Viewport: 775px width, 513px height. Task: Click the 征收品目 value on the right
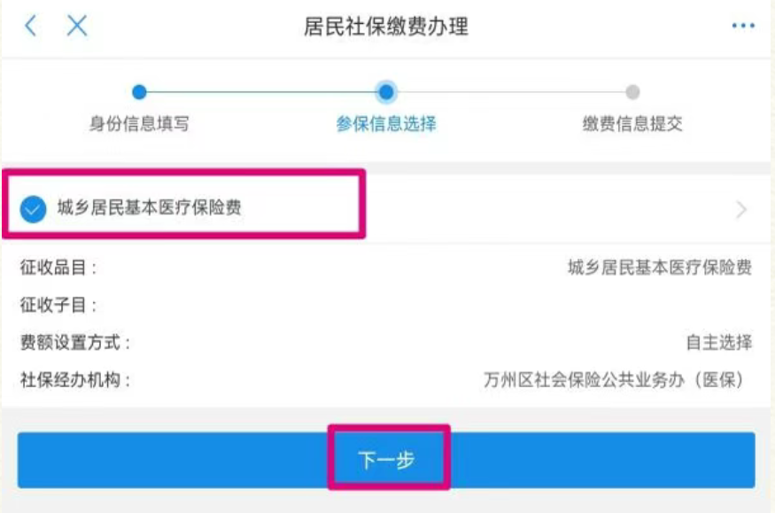[x=660, y=268]
